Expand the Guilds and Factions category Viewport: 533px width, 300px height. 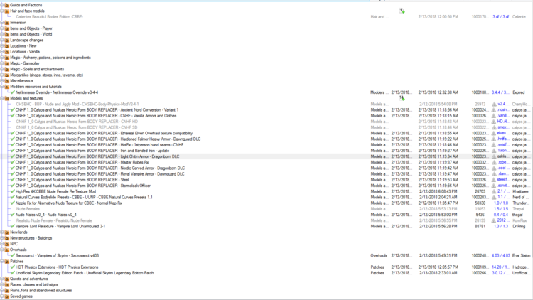(x=1, y=5)
